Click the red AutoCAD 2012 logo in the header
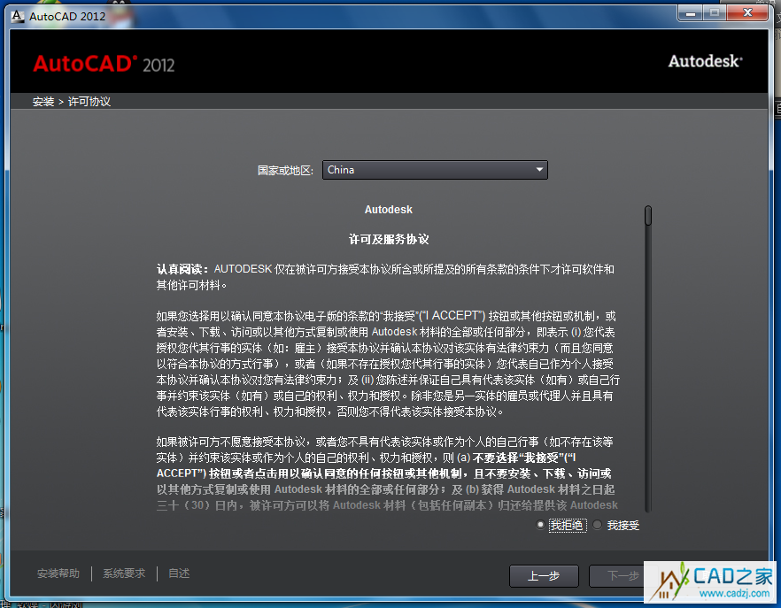The height and width of the screenshot is (608, 781). 104,64
